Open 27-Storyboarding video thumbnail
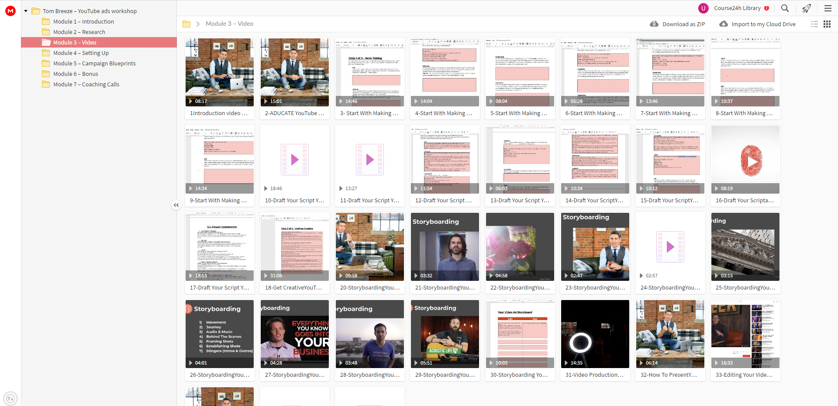 click(x=295, y=334)
